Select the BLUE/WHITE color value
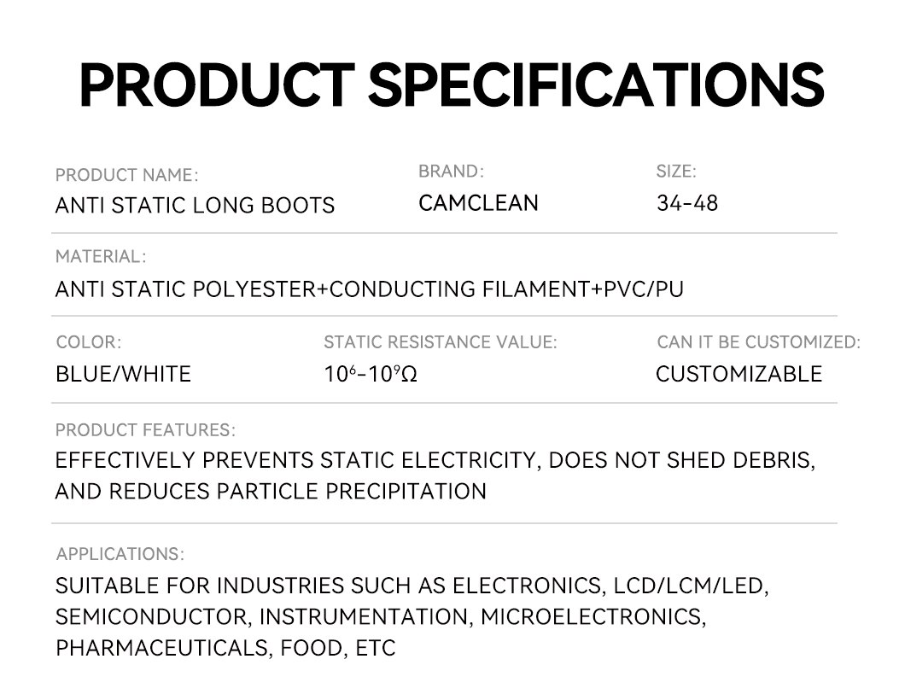Viewport: 905px width, 694px height. 123,374
